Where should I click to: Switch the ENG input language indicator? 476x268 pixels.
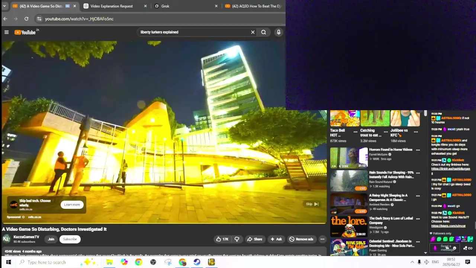point(435,262)
